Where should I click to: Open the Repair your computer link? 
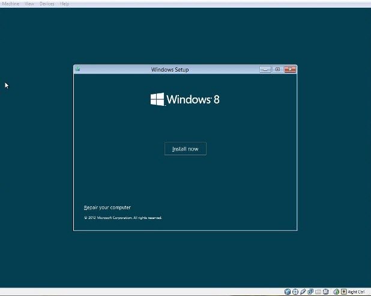(x=107, y=208)
